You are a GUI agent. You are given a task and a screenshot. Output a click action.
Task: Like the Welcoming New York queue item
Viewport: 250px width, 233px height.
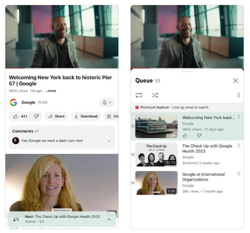pyautogui.click(x=185, y=136)
